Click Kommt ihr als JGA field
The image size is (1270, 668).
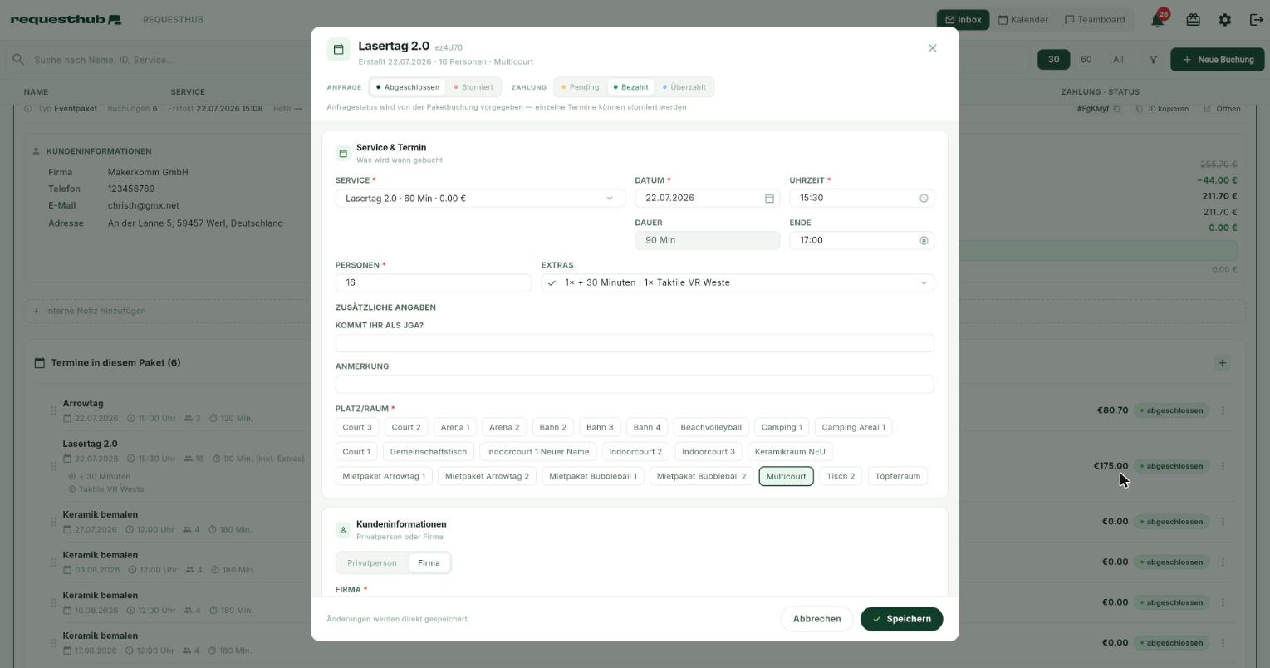635,343
